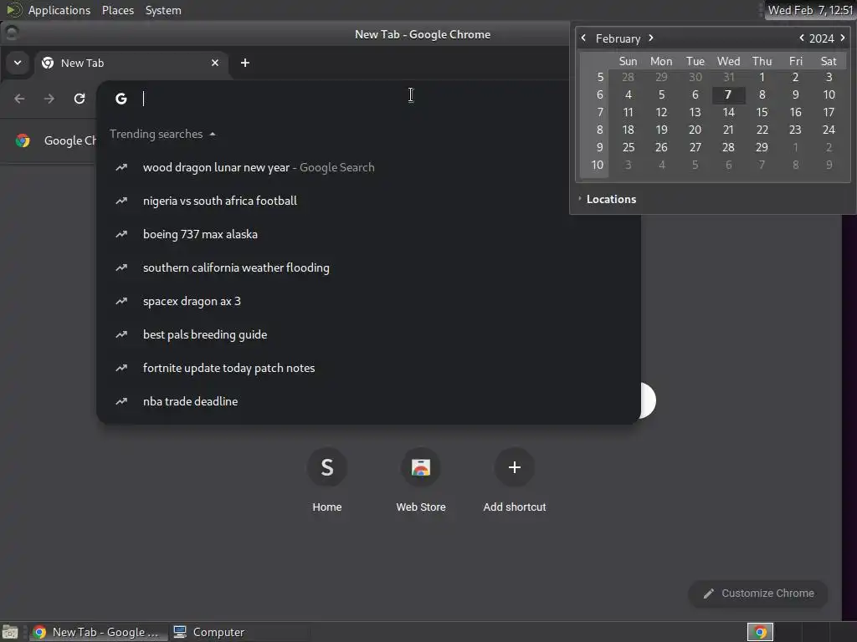Select nba trade deadline suggestion

(x=368, y=401)
